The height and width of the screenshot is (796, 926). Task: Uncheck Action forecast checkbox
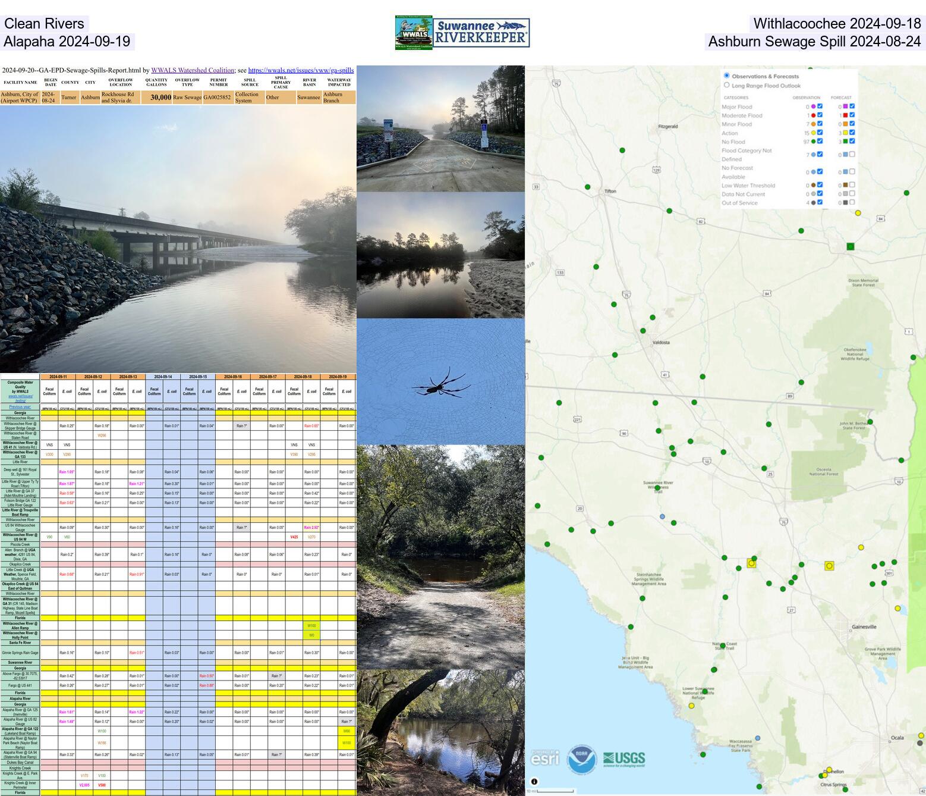pyautogui.click(x=852, y=133)
